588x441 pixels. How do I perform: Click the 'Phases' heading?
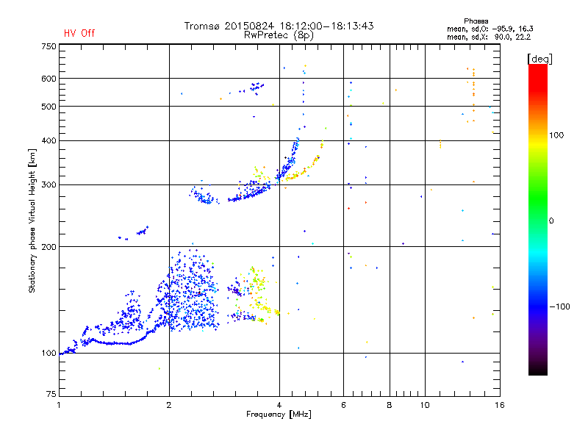[x=476, y=21]
